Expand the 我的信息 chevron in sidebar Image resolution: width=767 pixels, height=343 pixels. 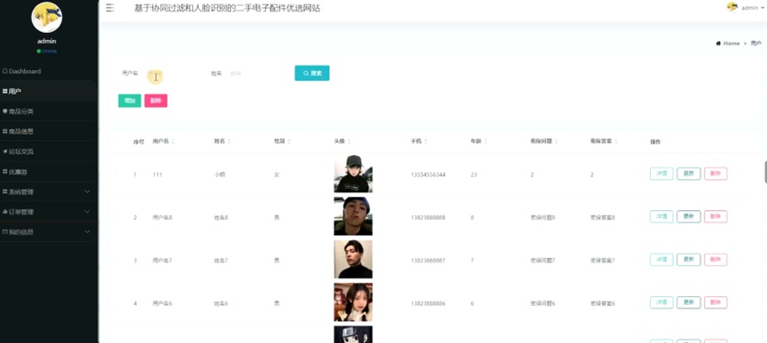pos(88,231)
